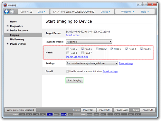Click the INDX status indicator
This screenshot has width=161, height=121.
tap(29, 115)
